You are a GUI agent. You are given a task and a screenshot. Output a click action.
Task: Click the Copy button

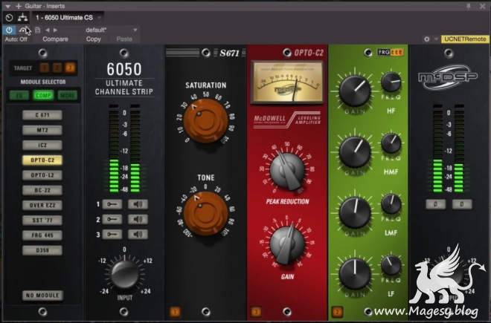[93, 39]
